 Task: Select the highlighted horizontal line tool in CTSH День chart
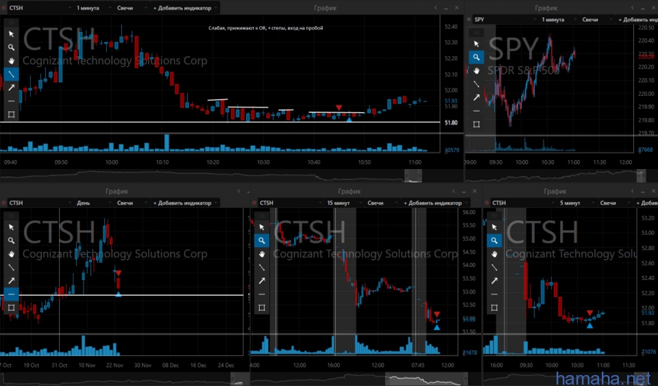click(12, 294)
